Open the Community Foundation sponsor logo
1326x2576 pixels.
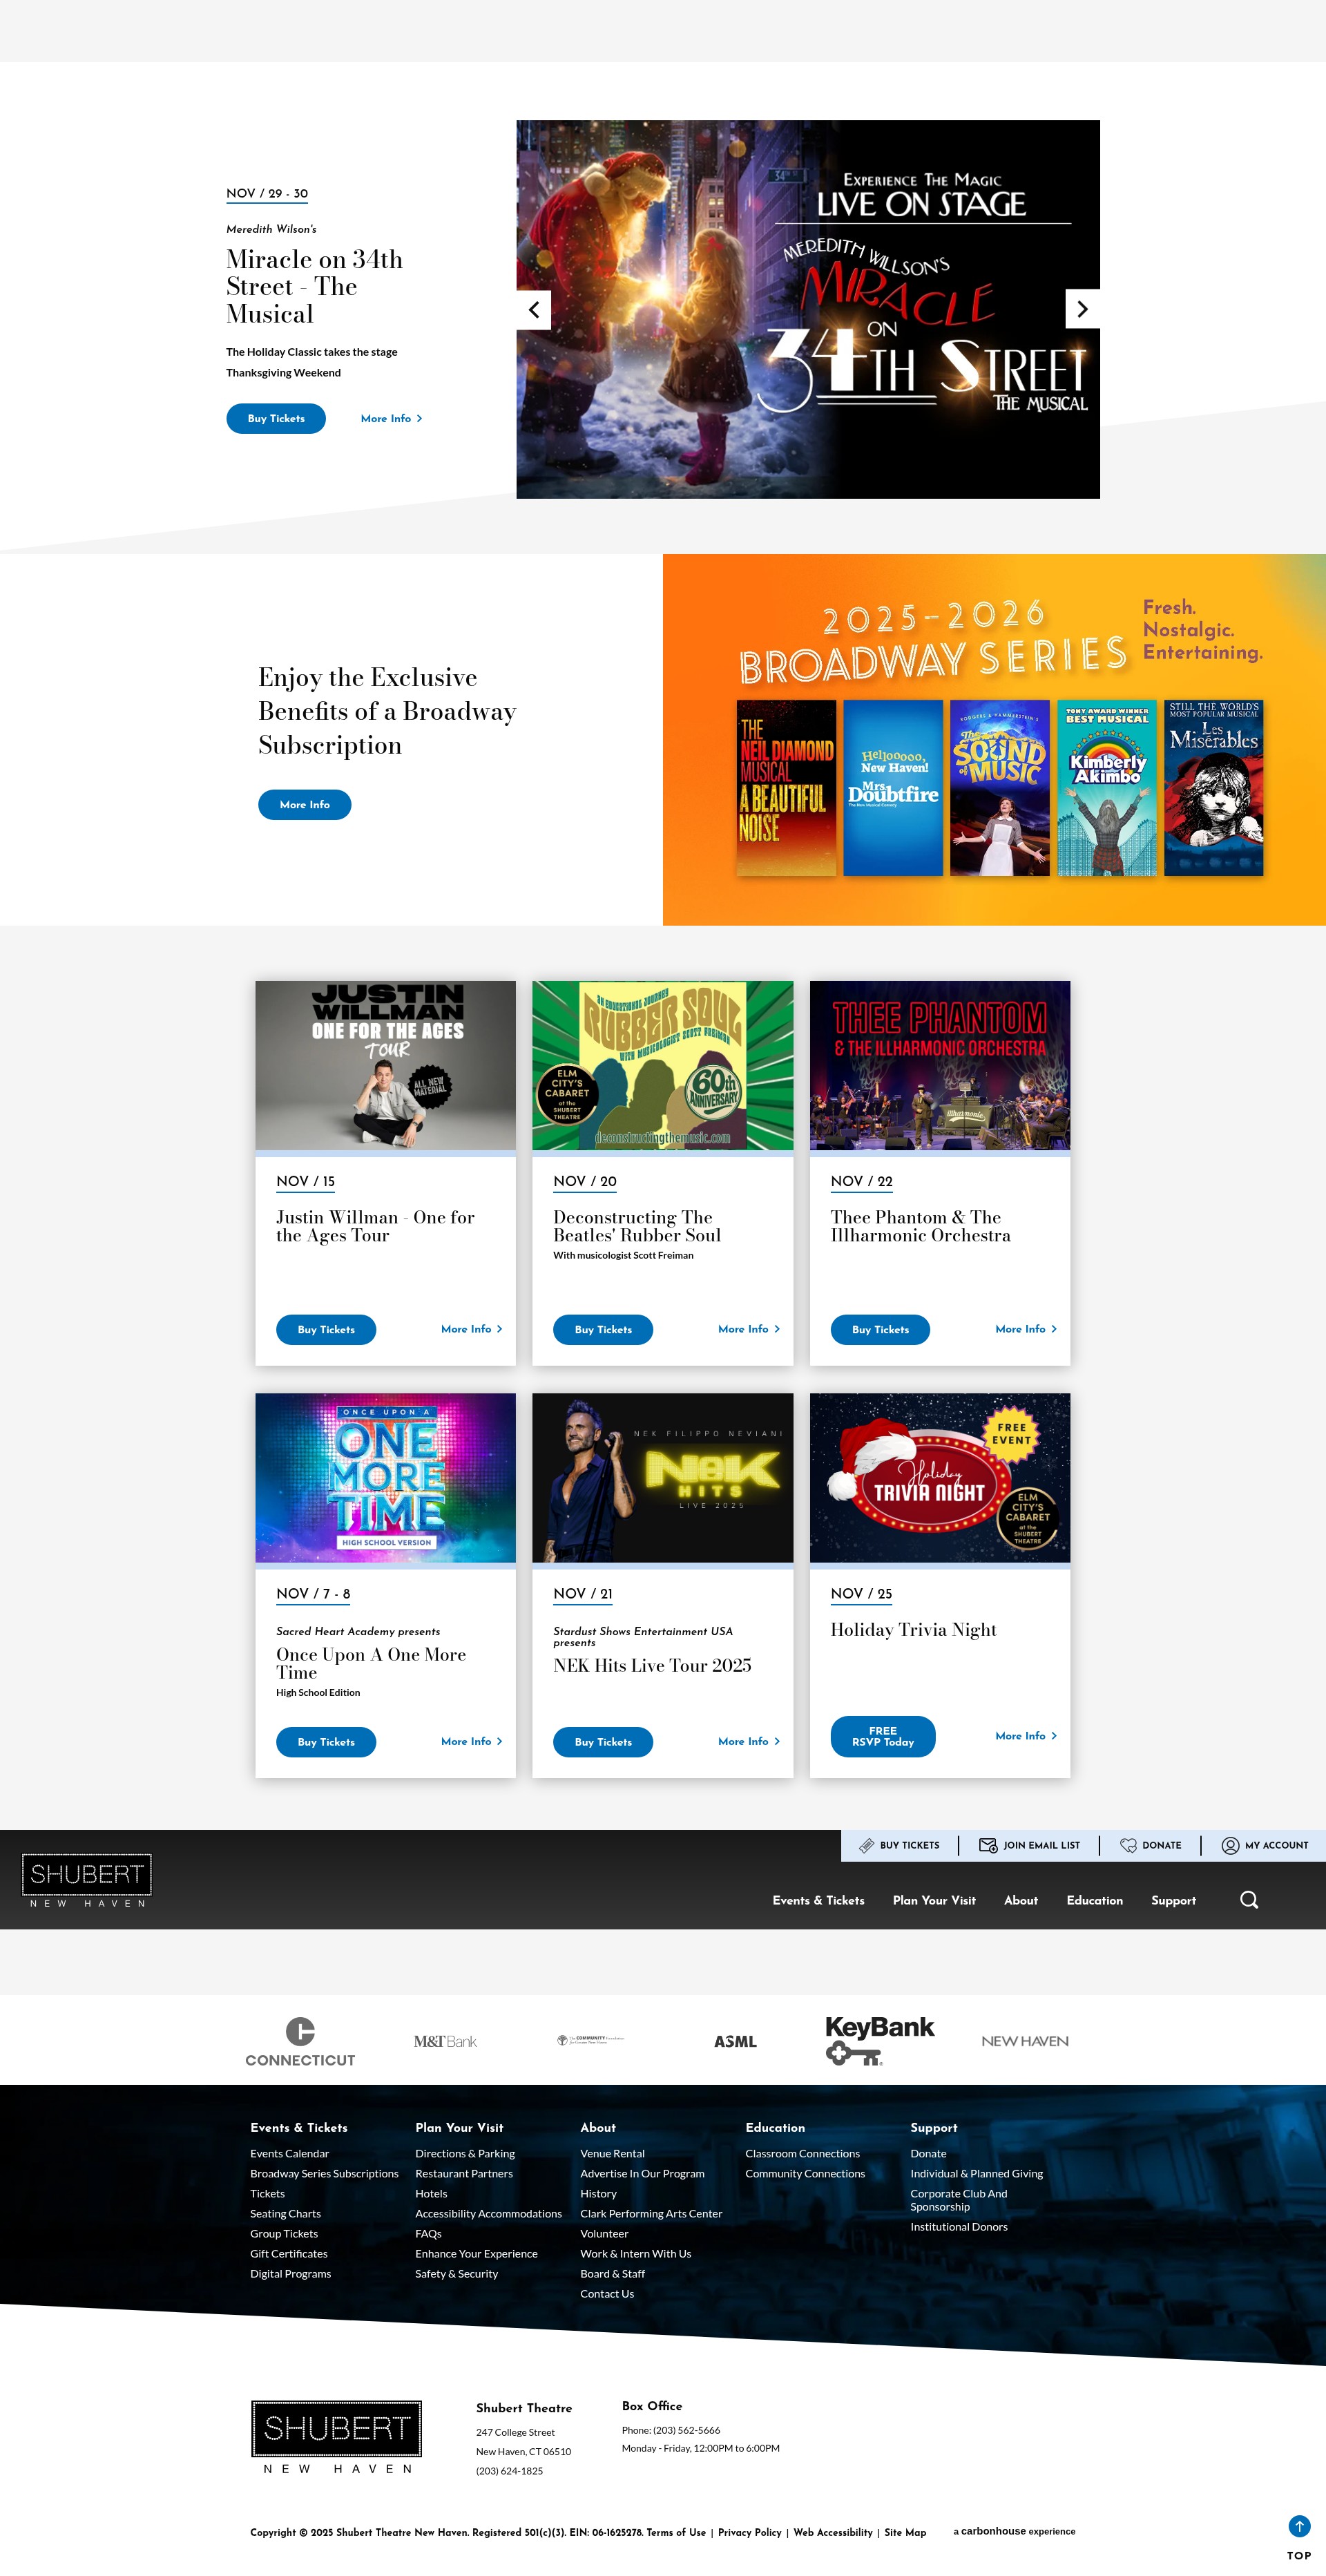(590, 2040)
